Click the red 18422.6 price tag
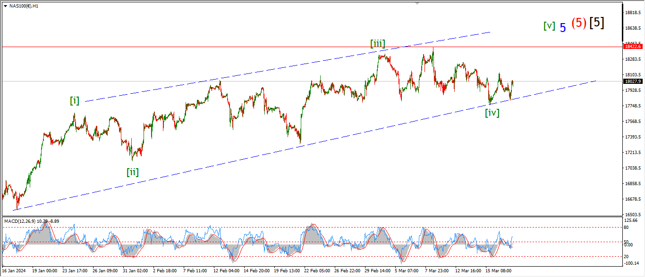 click(633, 47)
